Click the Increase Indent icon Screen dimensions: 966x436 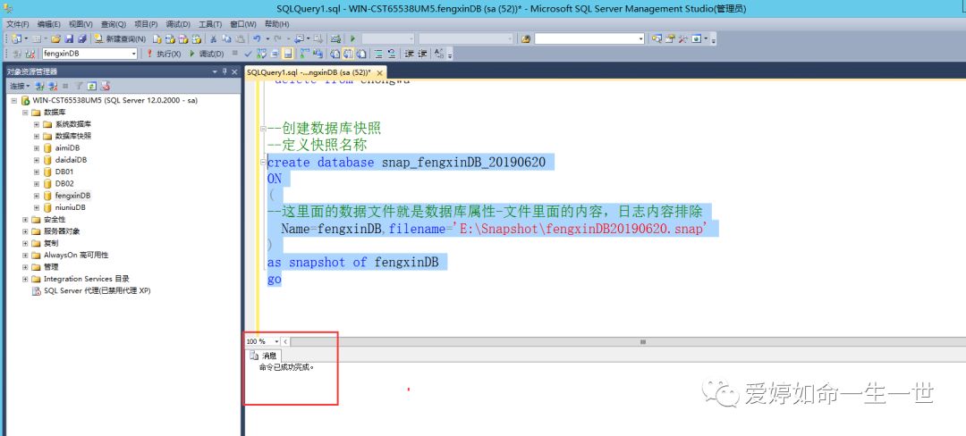pos(422,54)
